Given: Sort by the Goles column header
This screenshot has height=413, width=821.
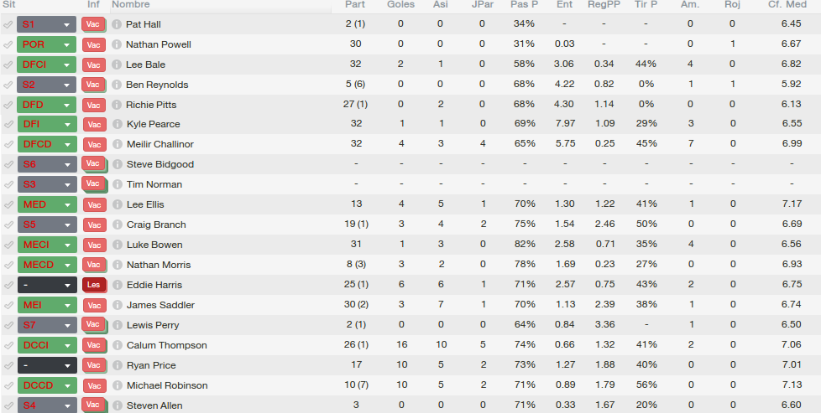Looking at the screenshot, I should coord(400,5).
